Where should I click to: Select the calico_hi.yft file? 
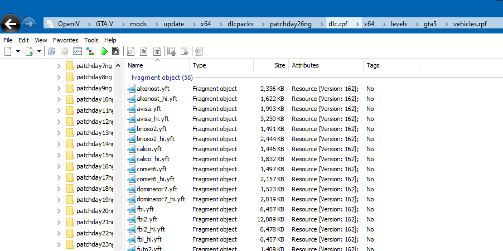point(153,159)
